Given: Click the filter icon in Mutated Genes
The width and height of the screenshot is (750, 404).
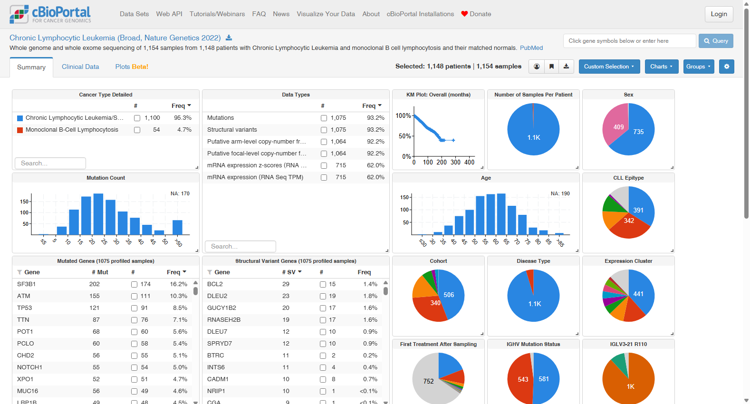Looking at the screenshot, I should click(x=19, y=272).
